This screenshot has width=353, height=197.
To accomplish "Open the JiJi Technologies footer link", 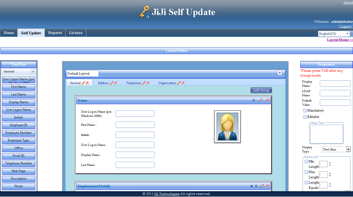I will pos(167,194).
